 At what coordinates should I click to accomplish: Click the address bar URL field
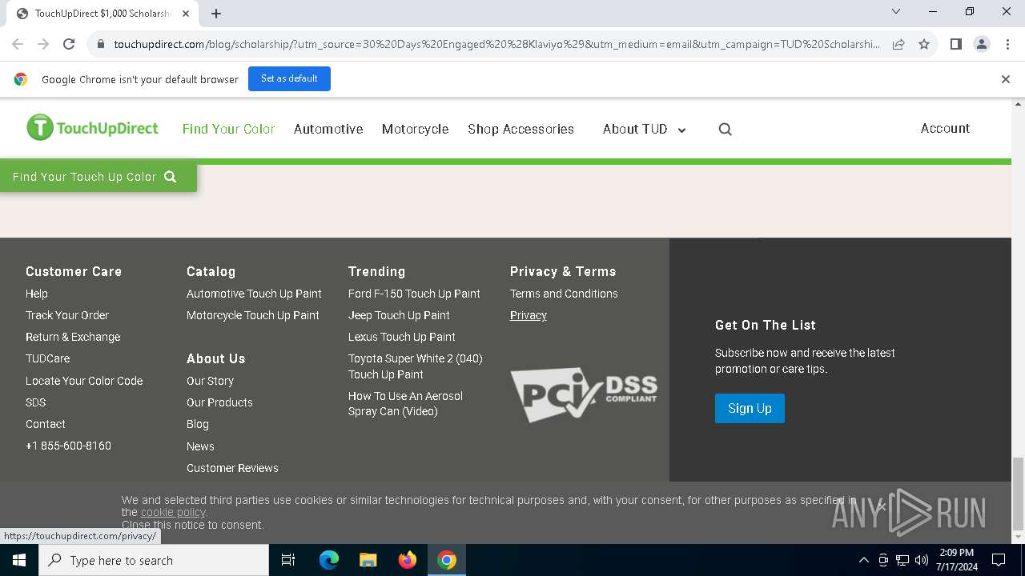[496, 44]
